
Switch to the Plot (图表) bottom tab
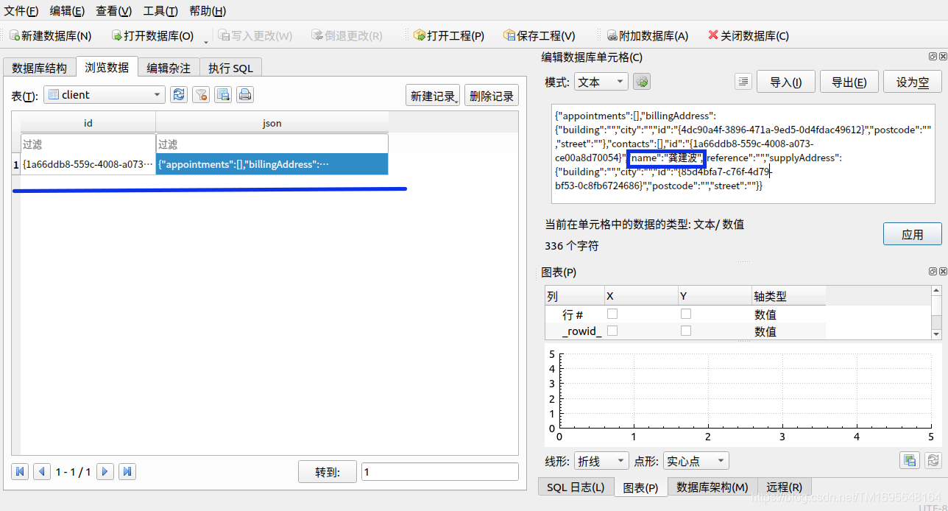click(640, 487)
